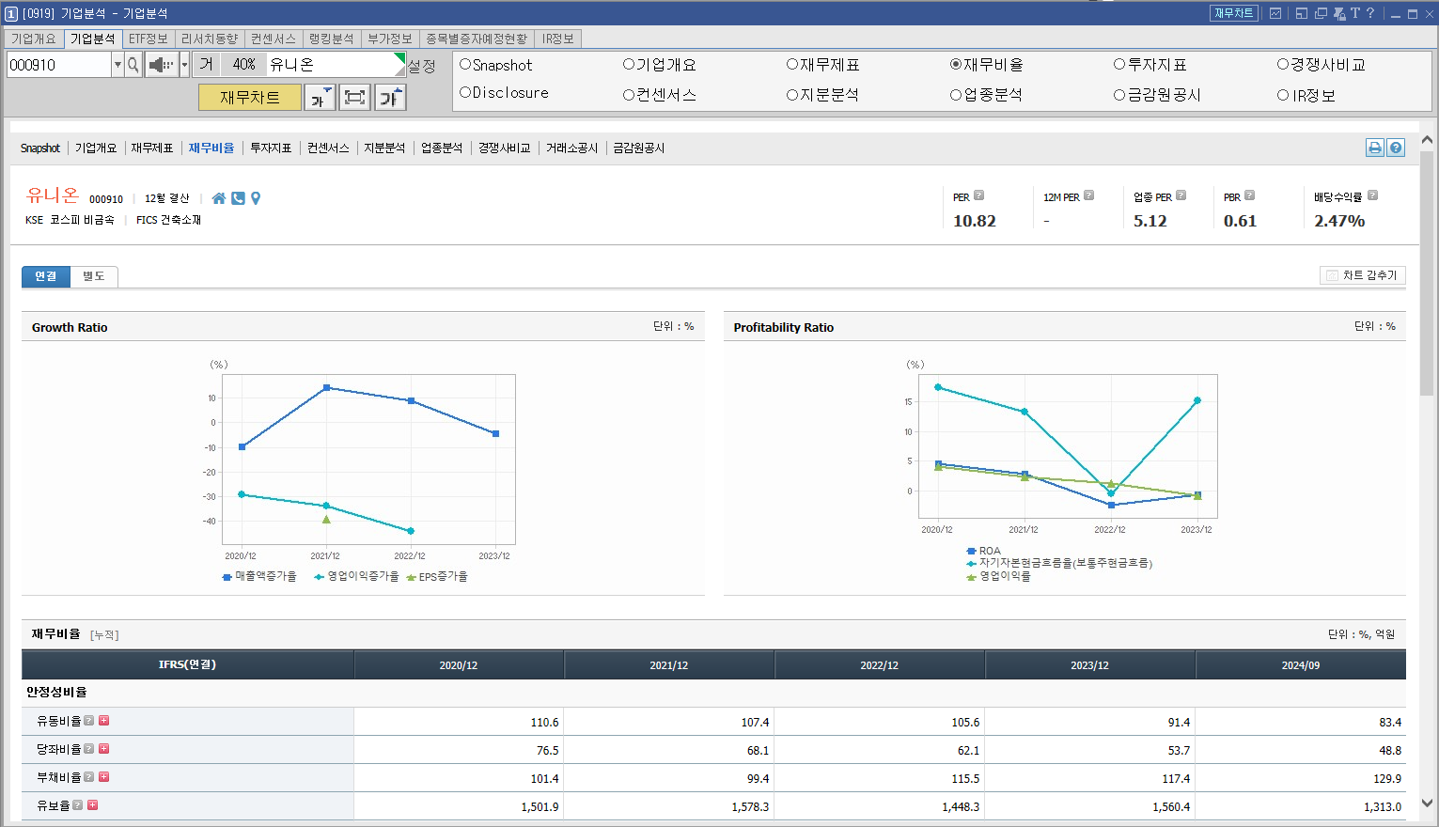Toggle the pin-lock icon in title bar

point(1339,13)
